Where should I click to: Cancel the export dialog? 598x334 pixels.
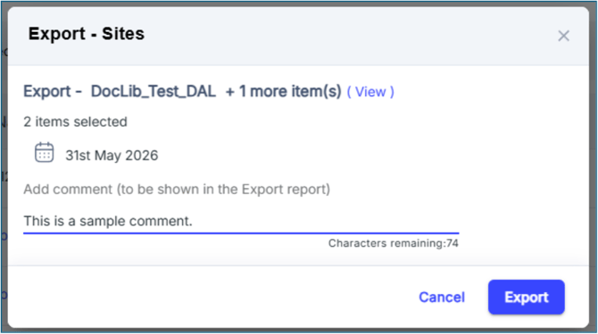[x=442, y=297]
